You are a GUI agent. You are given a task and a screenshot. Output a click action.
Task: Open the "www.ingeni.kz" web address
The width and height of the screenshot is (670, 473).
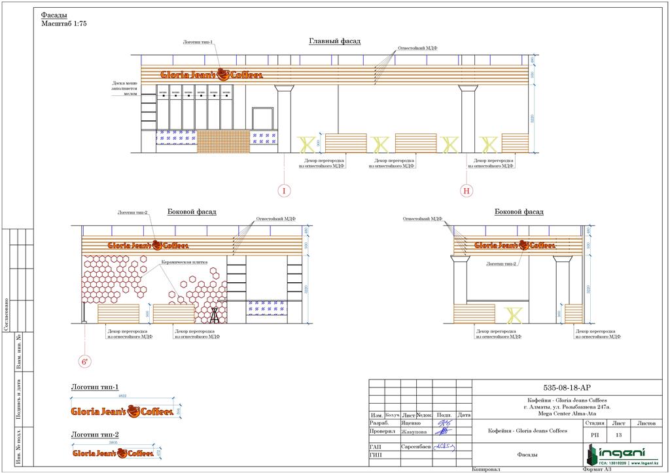pos(644,463)
